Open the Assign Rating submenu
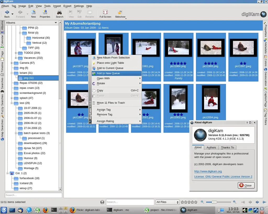Screen dimensions: 268x214 [x=116, y=121]
